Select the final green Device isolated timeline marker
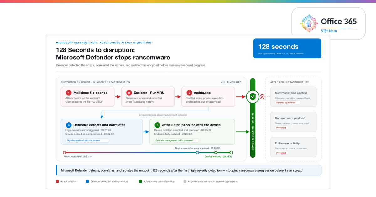This screenshot has width=376, height=197. click(231, 153)
